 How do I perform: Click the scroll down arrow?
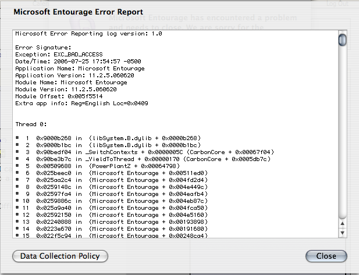342,233
